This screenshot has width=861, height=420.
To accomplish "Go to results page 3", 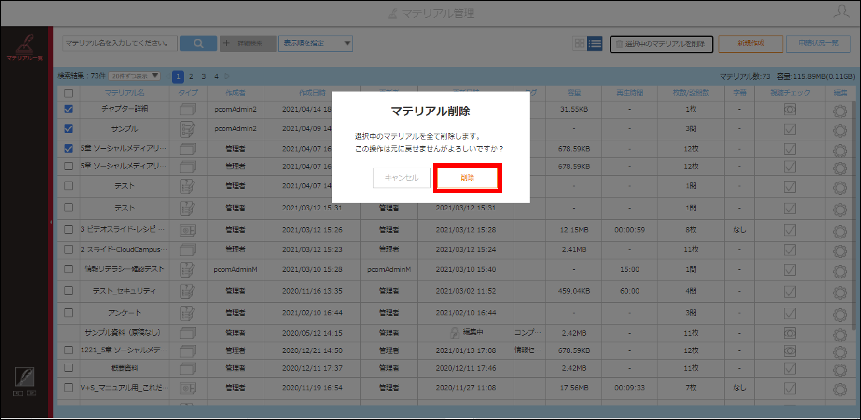I will point(204,76).
